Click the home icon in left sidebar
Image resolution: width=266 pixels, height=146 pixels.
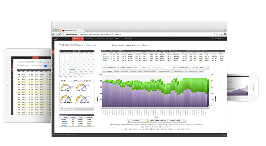tap(53, 52)
